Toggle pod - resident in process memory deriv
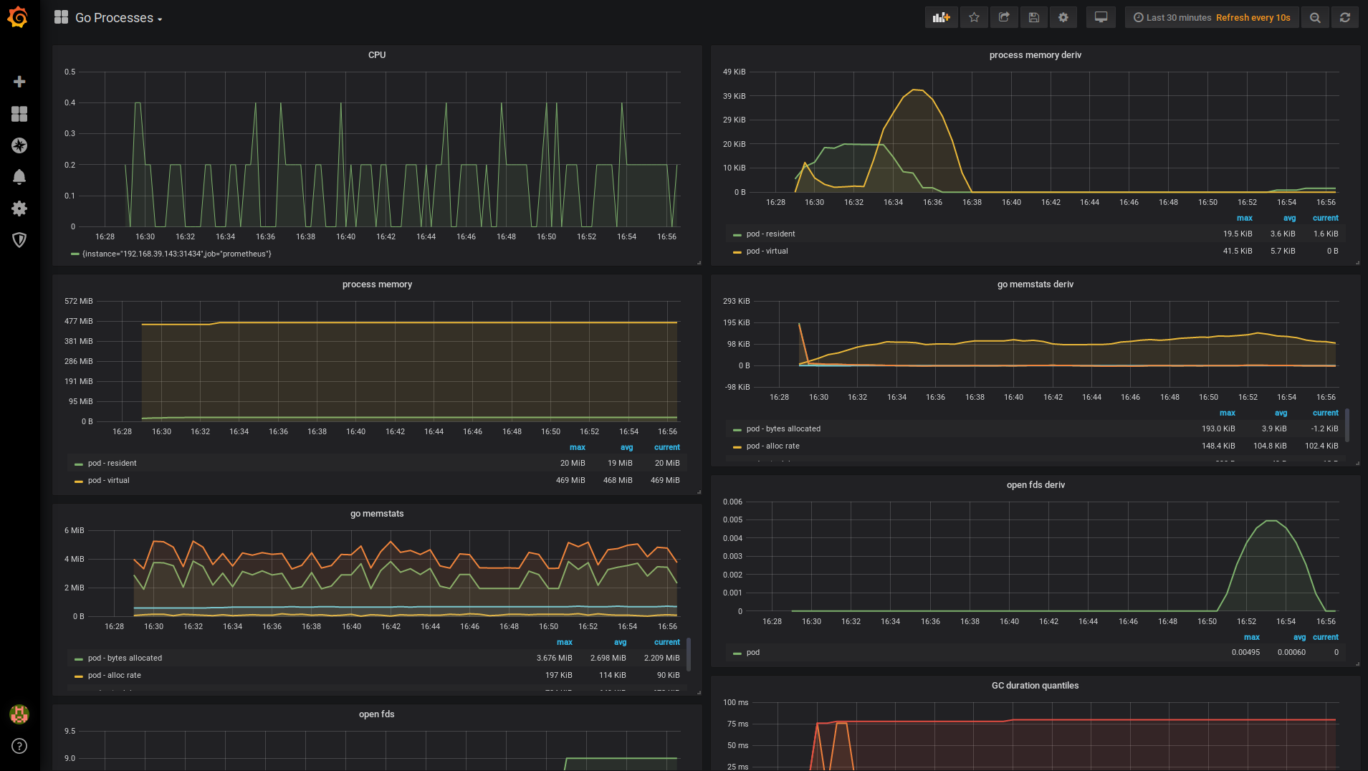This screenshot has width=1368, height=771. pyautogui.click(x=770, y=234)
